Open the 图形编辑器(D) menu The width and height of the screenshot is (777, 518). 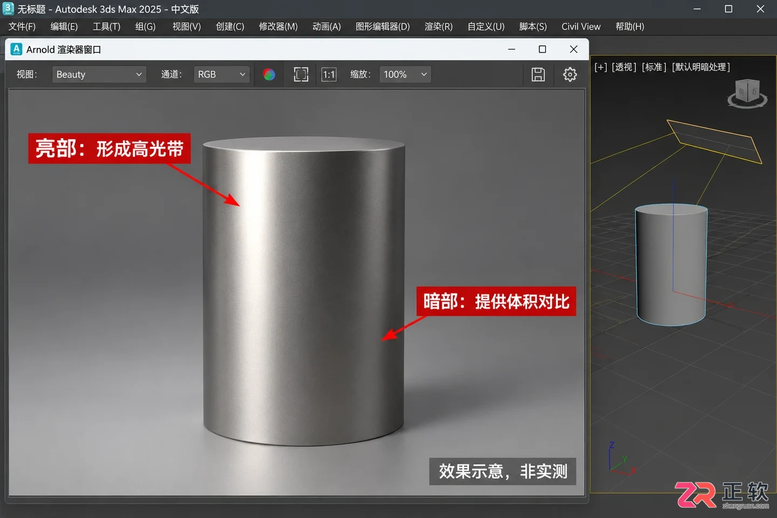click(x=383, y=26)
